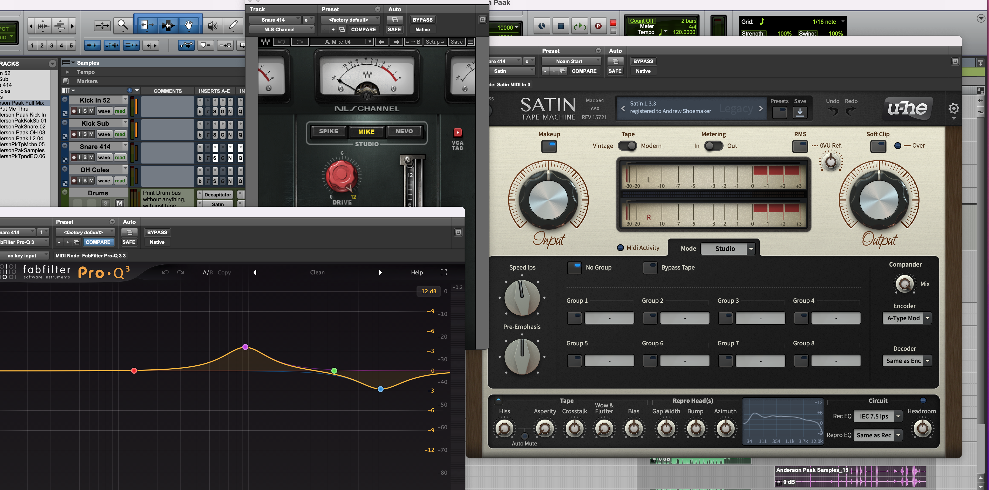Image resolution: width=989 pixels, height=490 pixels.
Task: Click NLS Channel Save button
Action: click(x=456, y=42)
